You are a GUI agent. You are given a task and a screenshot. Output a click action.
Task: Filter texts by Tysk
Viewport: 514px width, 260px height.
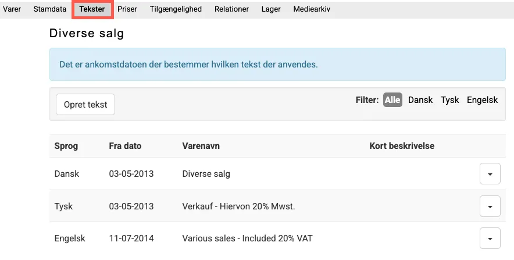[449, 100]
